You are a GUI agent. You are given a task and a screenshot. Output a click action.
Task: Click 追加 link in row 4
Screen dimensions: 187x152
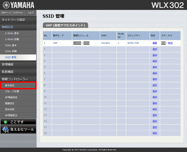[x=155, y=61]
